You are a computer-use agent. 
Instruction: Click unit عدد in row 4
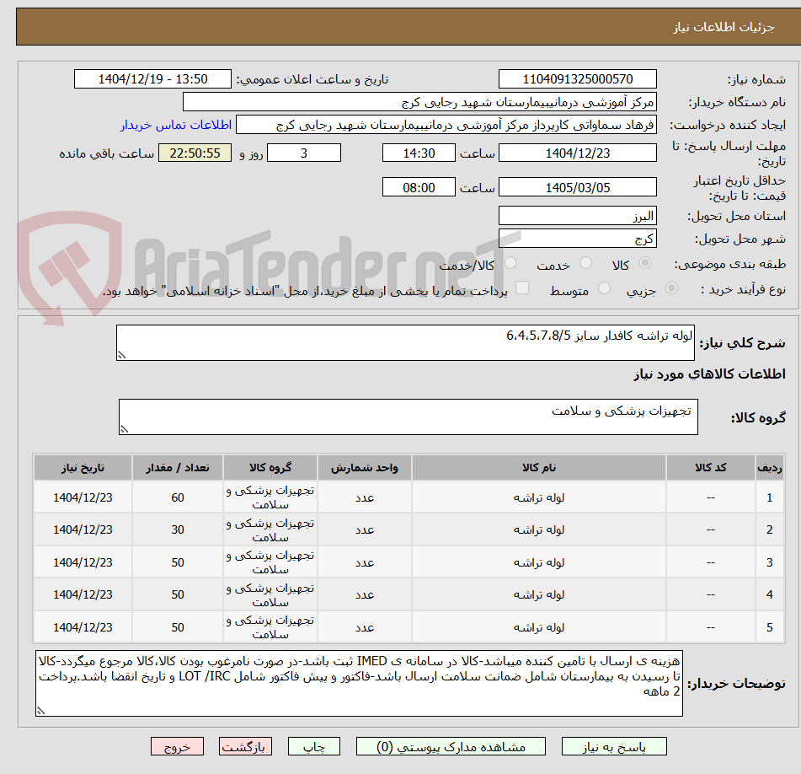[x=364, y=594]
